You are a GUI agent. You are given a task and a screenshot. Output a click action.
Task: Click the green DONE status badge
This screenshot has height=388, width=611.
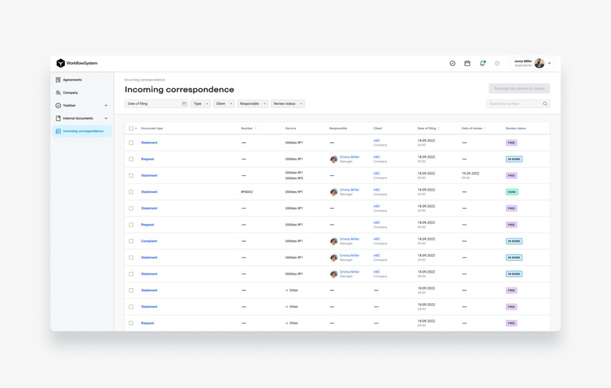[x=512, y=192]
